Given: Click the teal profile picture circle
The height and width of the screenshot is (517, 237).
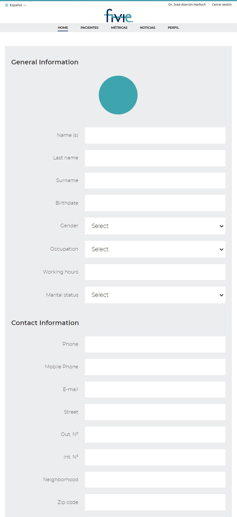Looking at the screenshot, I should coord(118,95).
